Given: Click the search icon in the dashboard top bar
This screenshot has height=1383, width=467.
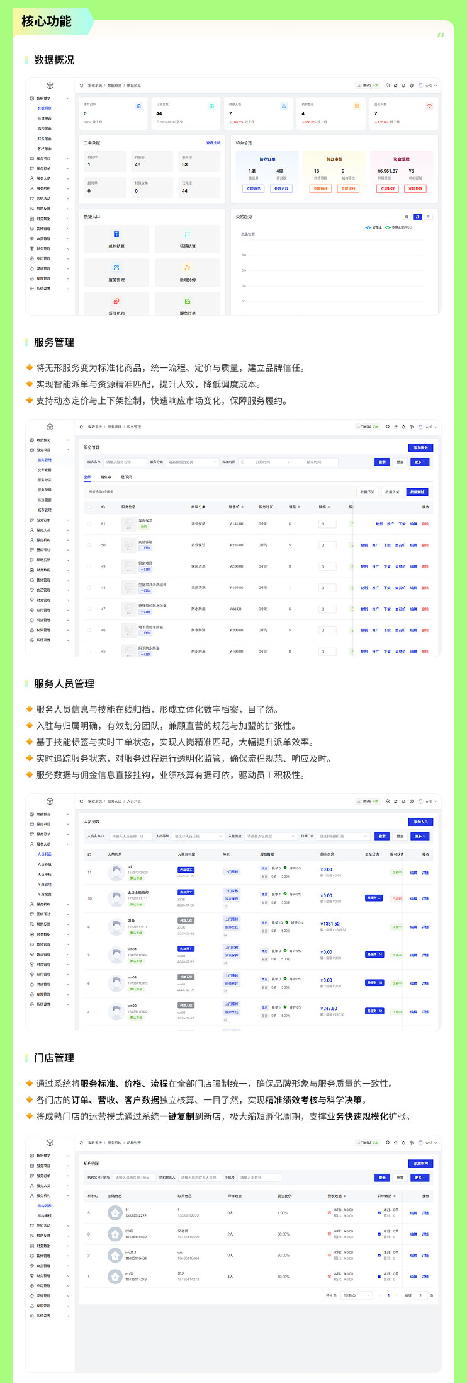Looking at the screenshot, I should click(x=388, y=85).
